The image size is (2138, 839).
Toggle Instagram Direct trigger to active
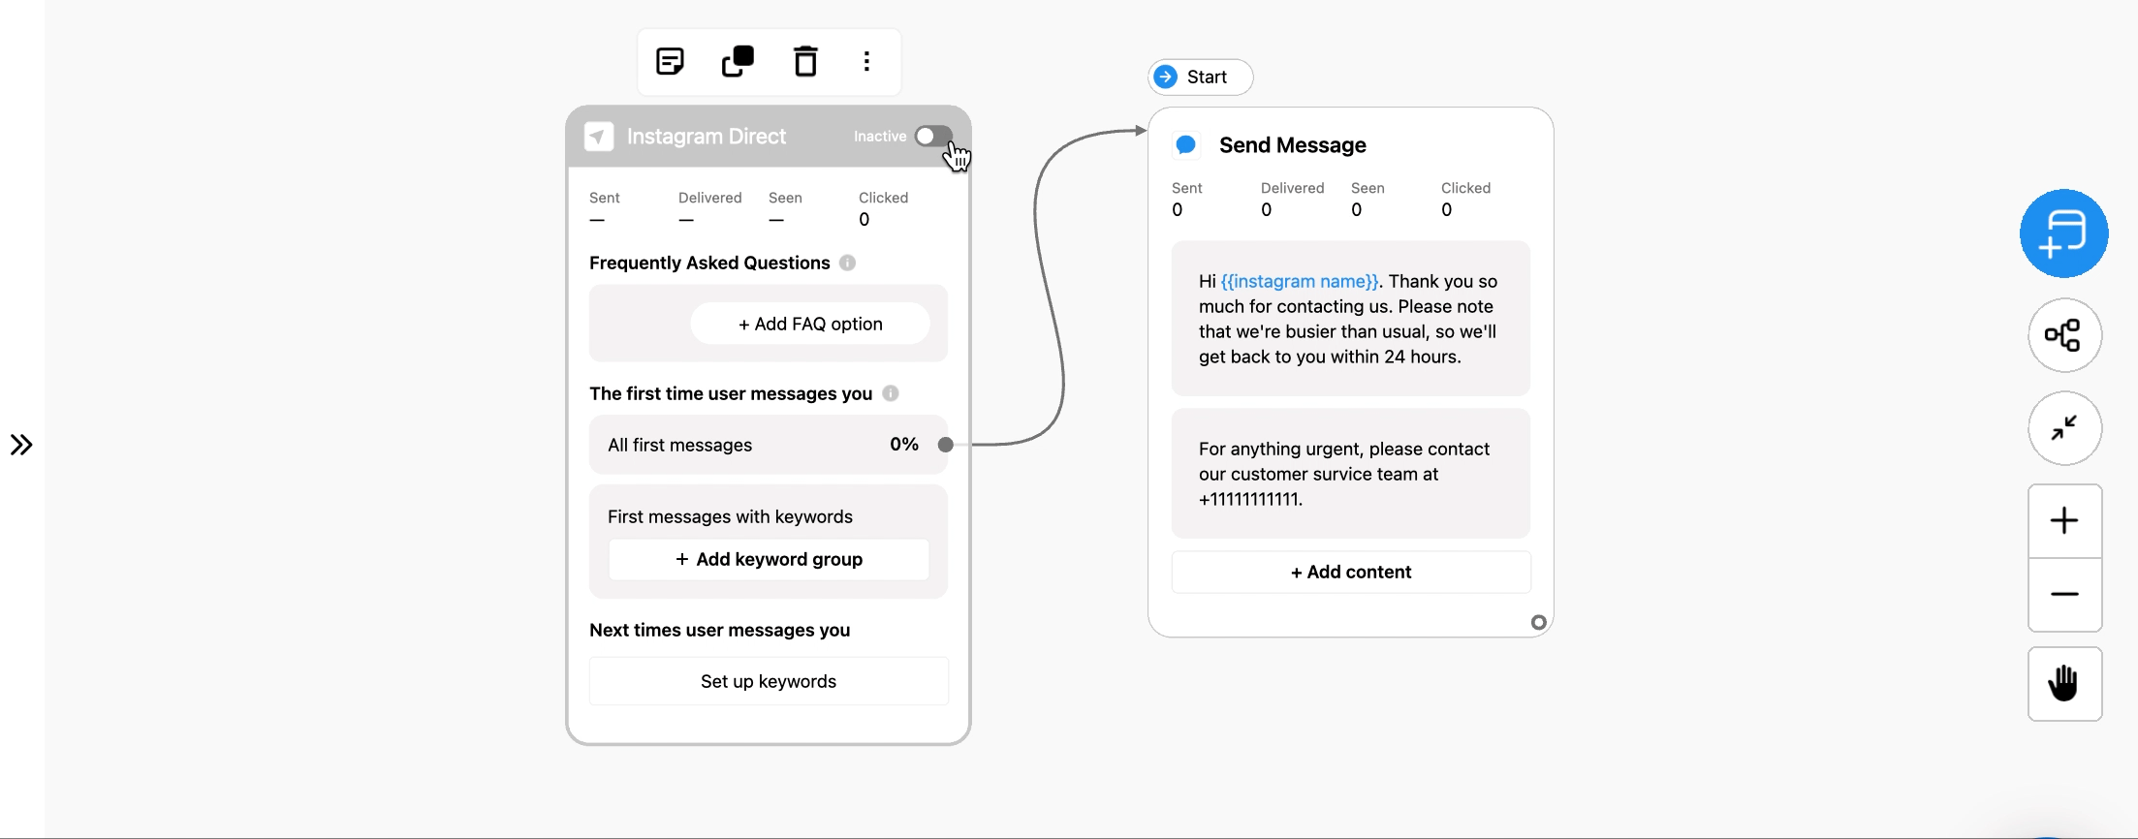[933, 137]
